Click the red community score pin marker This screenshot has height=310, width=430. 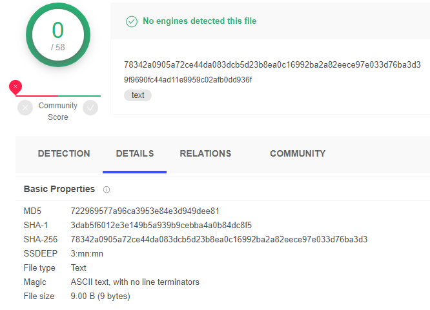pyautogui.click(x=15, y=87)
